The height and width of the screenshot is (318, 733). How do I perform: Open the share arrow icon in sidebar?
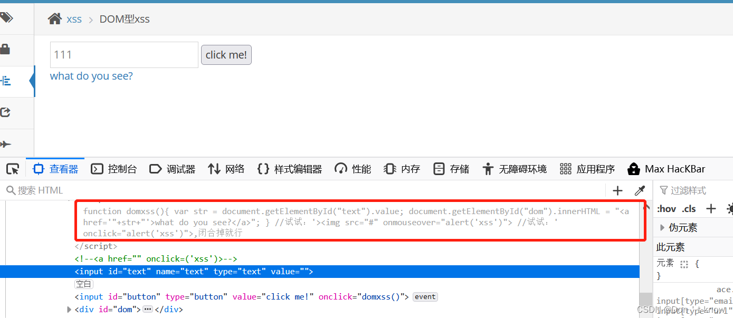coord(5,112)
